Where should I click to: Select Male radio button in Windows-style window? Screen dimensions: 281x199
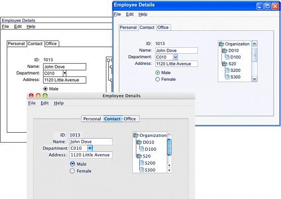click(157, 72)
